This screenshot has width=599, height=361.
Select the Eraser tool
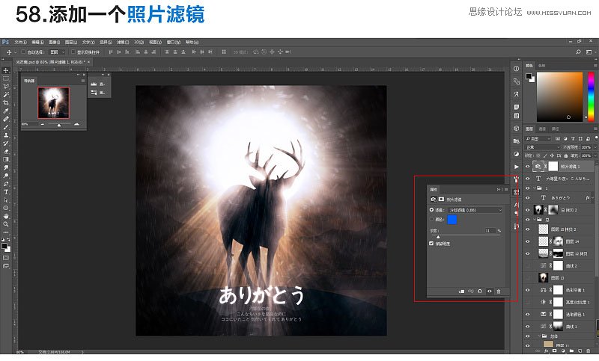tap(6, 151)
